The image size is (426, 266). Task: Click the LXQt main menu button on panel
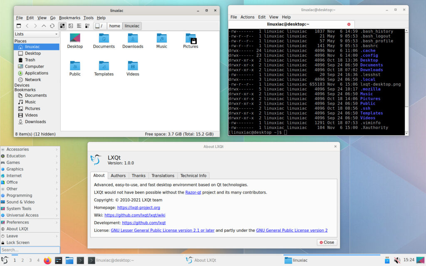click(x=5, y=260)
